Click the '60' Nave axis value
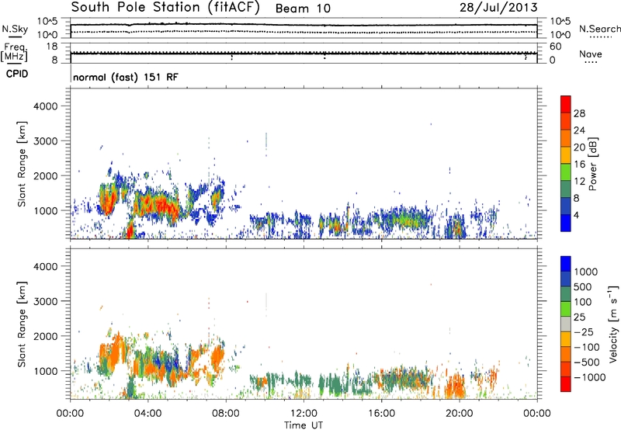The width and height of the screenshot is (621, 430). (556, 47)
